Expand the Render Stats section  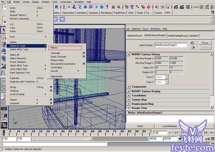click(128, 108)
